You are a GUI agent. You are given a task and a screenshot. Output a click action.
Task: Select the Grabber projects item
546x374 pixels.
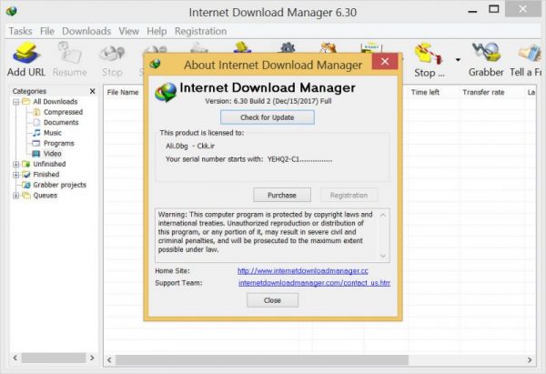click(58, 185)
